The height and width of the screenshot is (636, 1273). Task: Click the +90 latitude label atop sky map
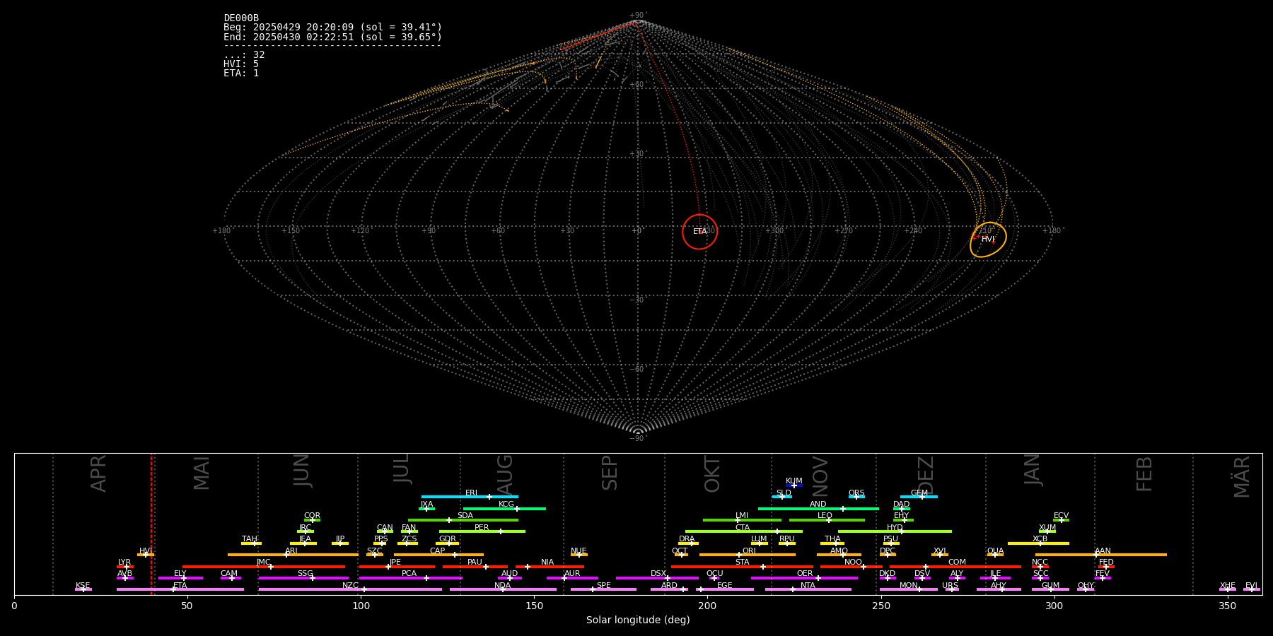click(x=637, y=16)
